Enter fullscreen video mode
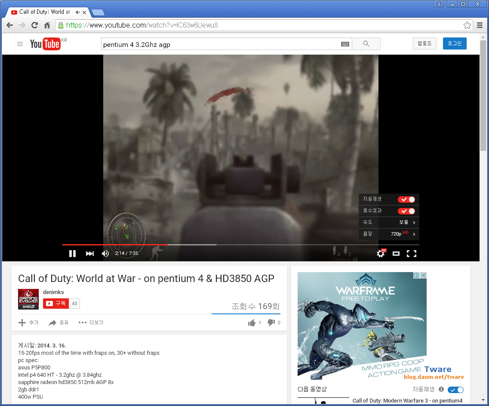This screenshot has width=489, height=406. pyautogui.click(x=411, y=254)
